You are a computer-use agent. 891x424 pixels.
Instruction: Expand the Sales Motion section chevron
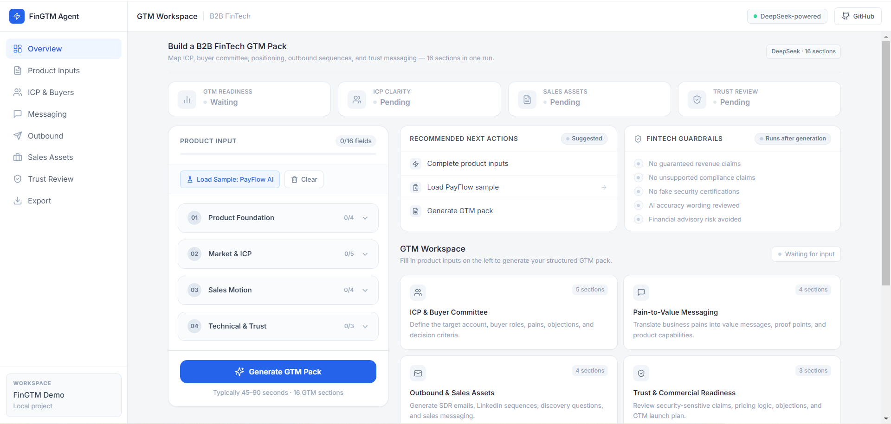pyautogui.click(x=365, y=290)
